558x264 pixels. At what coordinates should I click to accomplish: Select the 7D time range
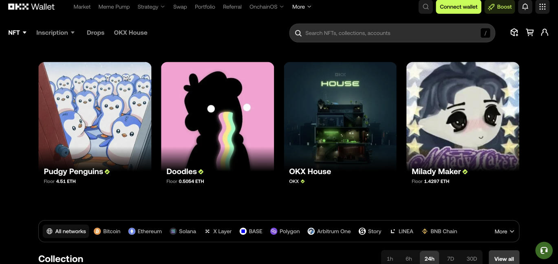click(450, 259)
